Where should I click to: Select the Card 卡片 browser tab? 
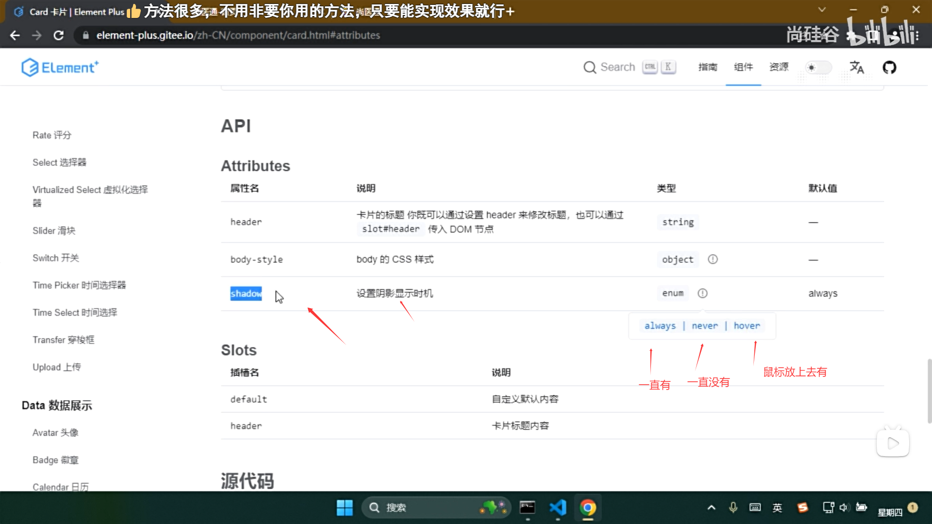tap(68, 12)
